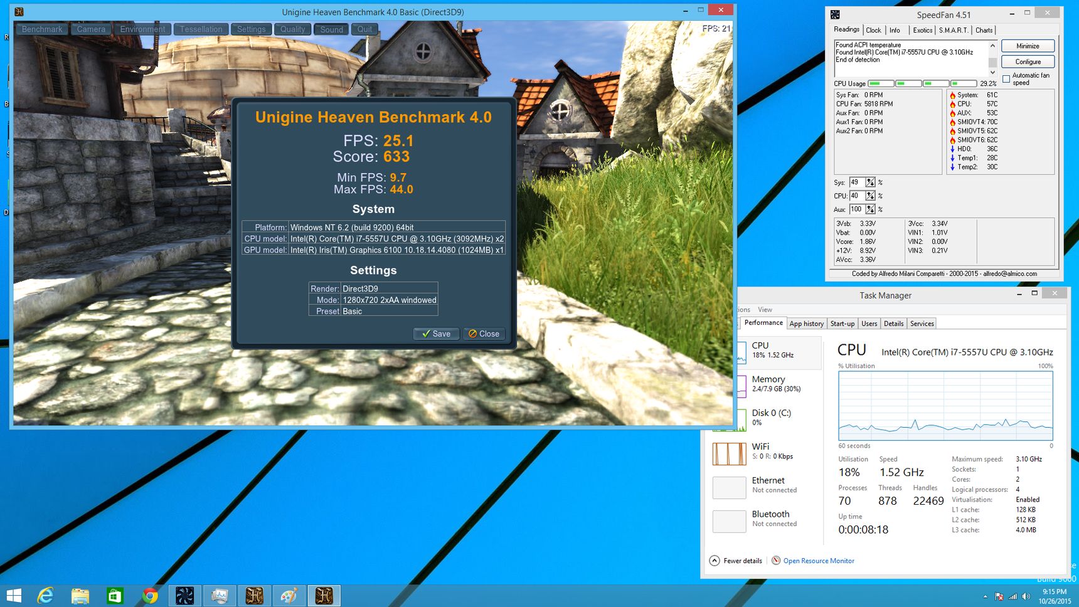Close the Heaven benchmark results dialog
The width and height of the screenshot is (1079, 607).
(484, 334)
